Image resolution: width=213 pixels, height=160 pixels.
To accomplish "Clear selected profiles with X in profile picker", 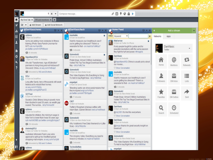I will [52, 14].
